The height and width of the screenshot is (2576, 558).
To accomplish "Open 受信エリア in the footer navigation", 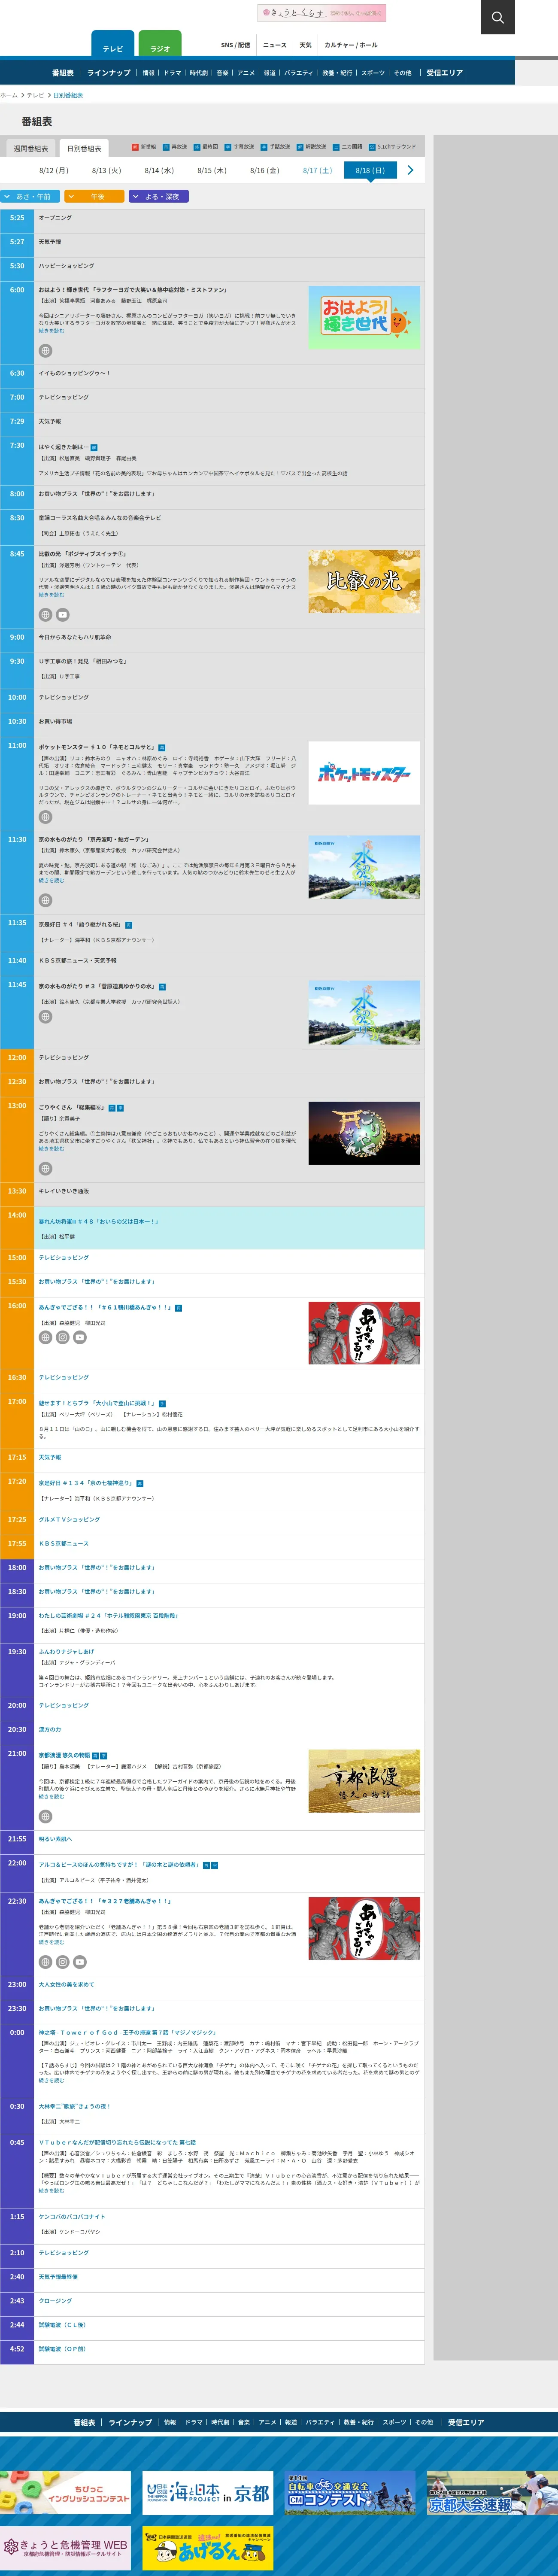I will (x=466, y=2422).
